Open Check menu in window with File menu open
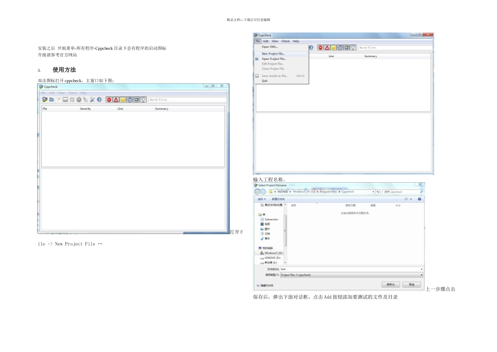497x352 pixels. coord(286,41)
